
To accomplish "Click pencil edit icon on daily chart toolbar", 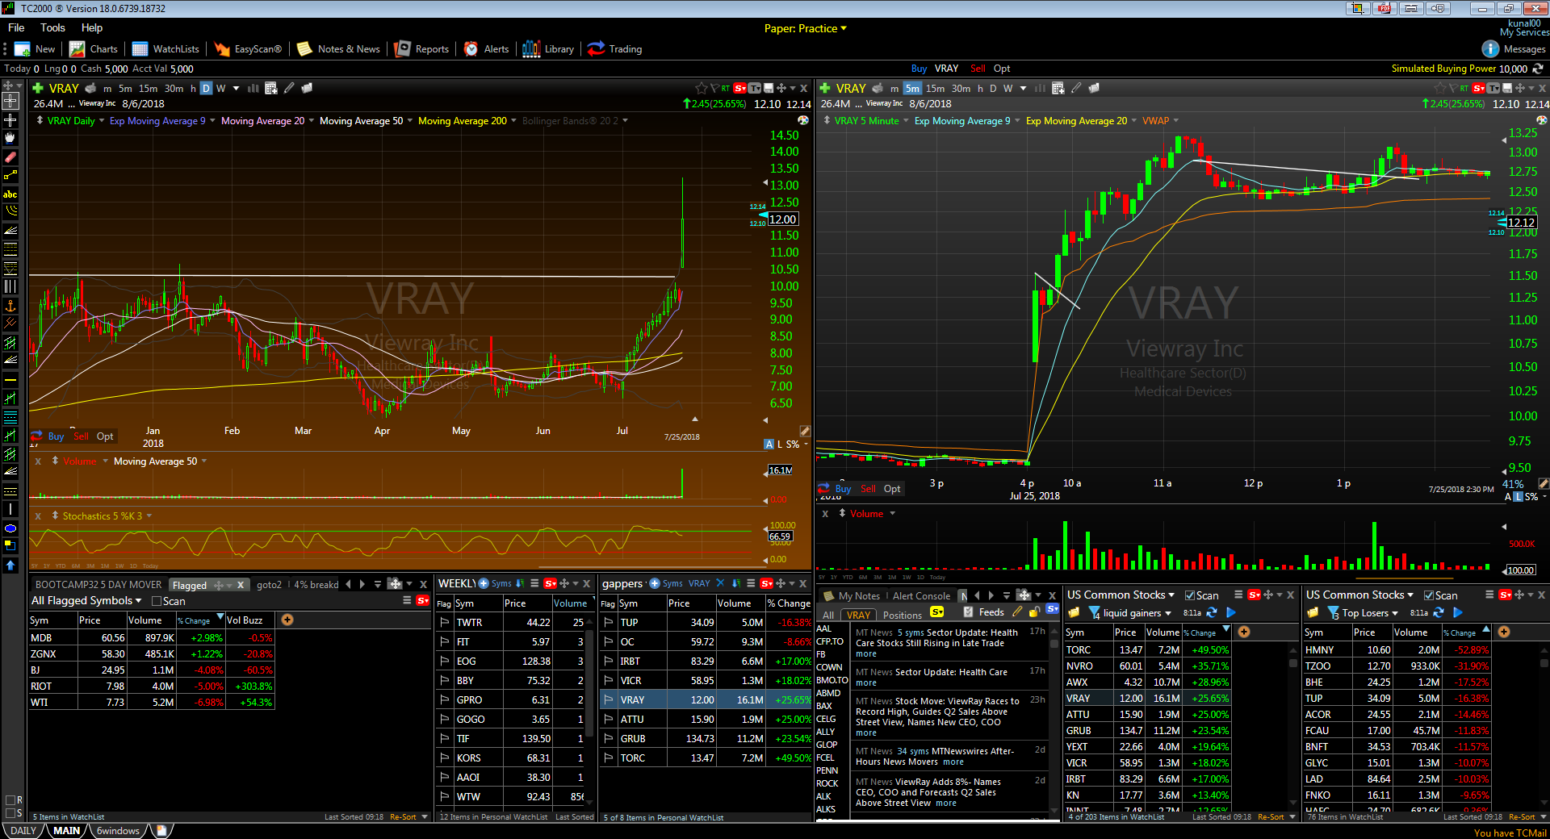I will (289, 88).
